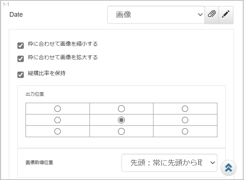Click the 枠に合わせて画像を縮小する label text

[x=63, y=44]
